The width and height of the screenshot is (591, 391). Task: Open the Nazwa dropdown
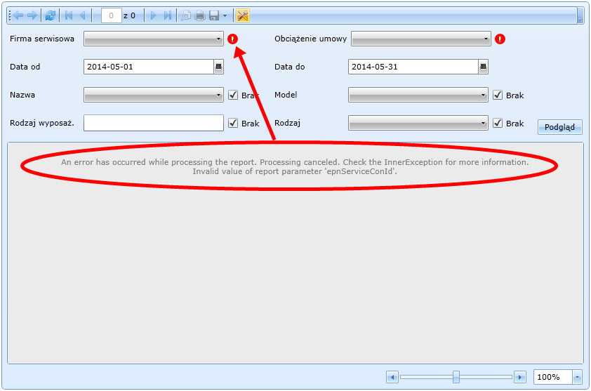tap(154, 95)
